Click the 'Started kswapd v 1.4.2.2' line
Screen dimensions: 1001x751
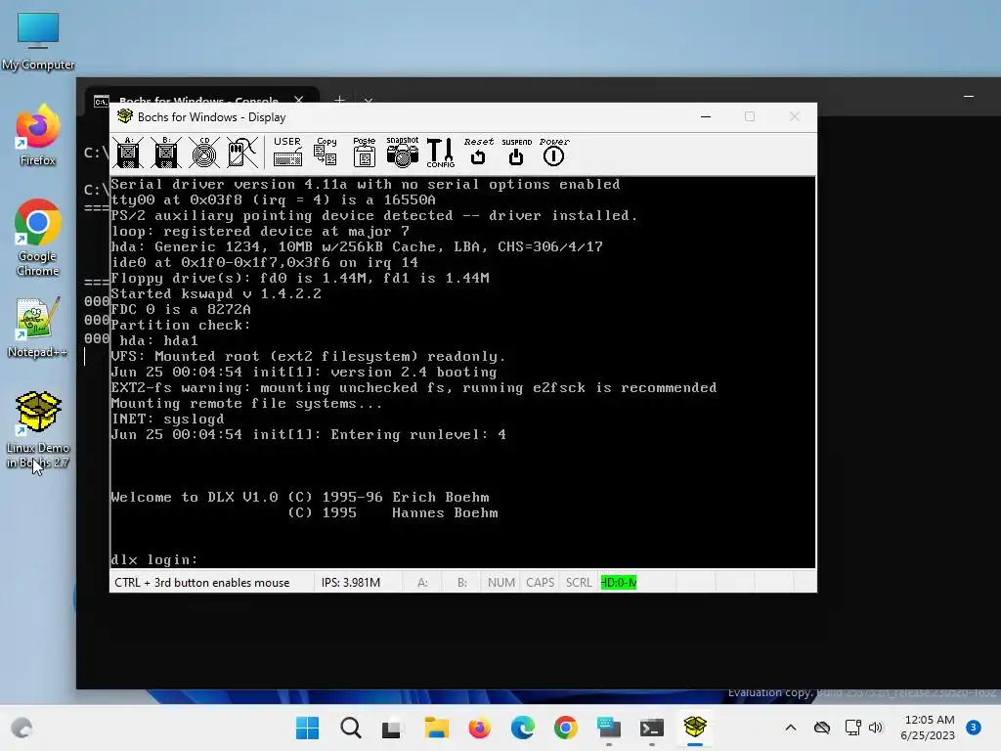pos(216,293)
